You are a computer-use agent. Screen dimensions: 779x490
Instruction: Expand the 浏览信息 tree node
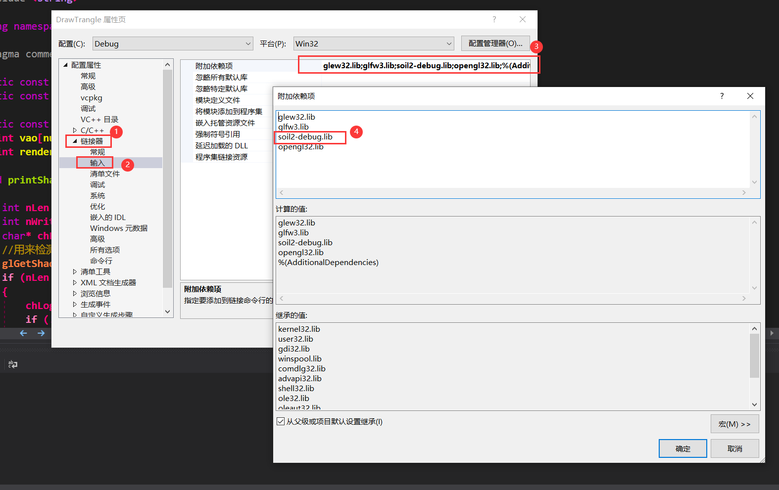(75, 293)
